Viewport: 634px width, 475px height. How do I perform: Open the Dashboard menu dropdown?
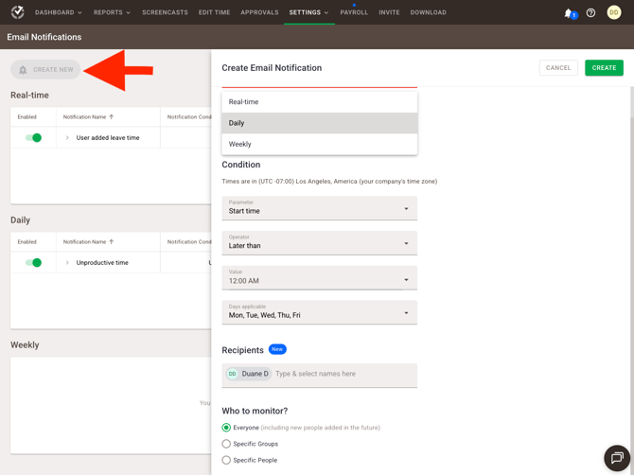(59, 12)
